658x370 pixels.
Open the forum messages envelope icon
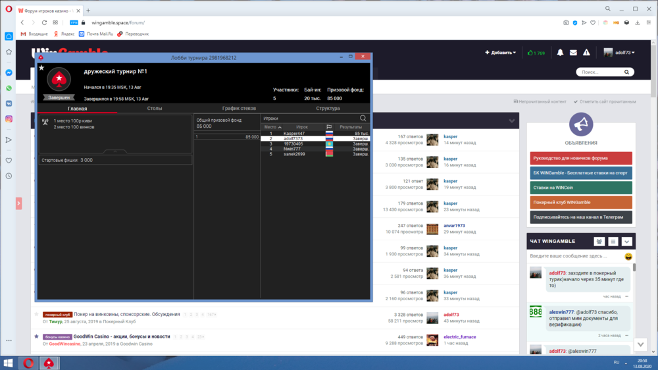point(573,53)
